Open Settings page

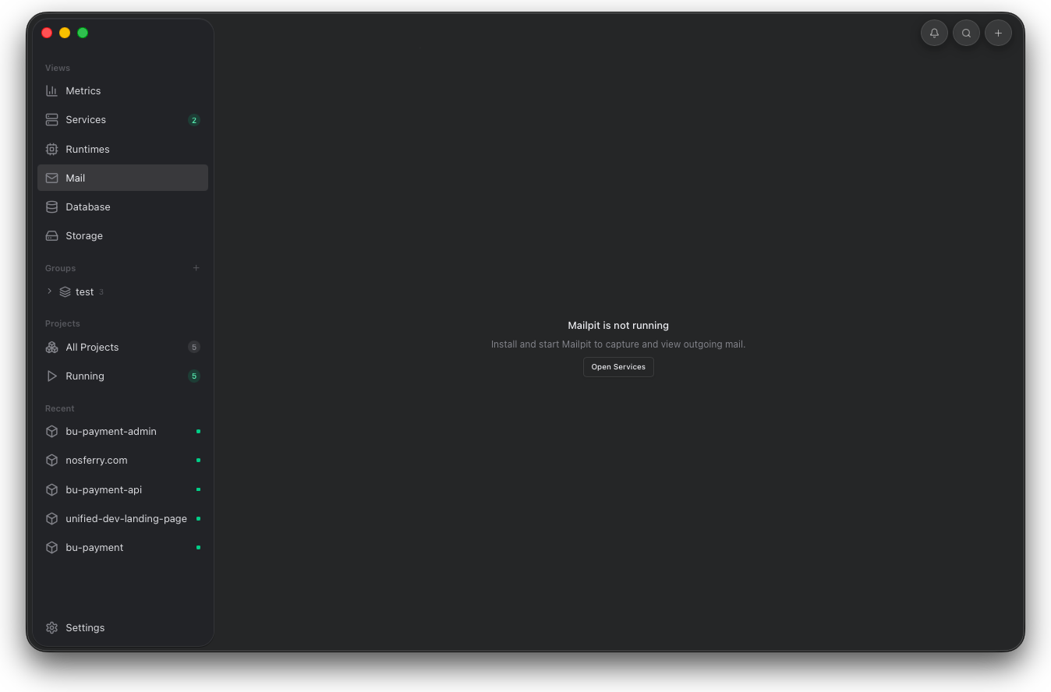(122, 627)
